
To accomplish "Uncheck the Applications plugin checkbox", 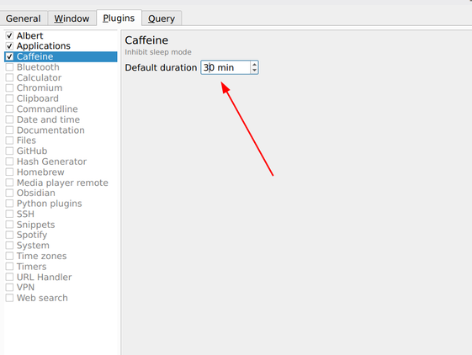I will [9, 46].
